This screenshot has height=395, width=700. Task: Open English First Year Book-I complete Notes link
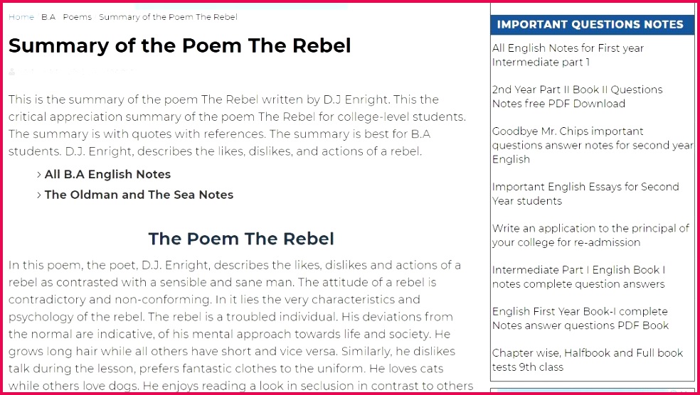tap(580, 318)
